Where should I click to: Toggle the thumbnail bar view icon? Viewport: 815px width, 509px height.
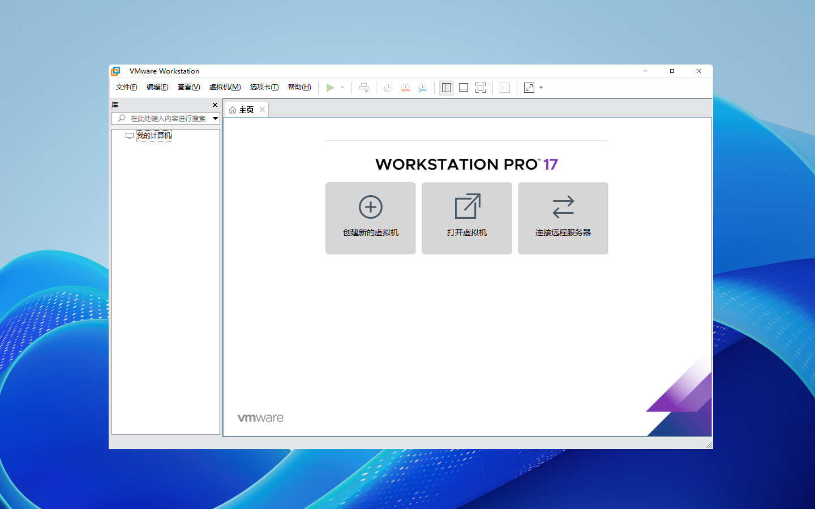click(464, 88)
